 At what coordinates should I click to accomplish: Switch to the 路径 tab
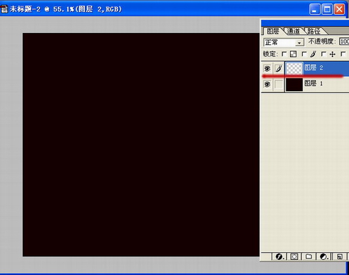[x=314, y=31]
